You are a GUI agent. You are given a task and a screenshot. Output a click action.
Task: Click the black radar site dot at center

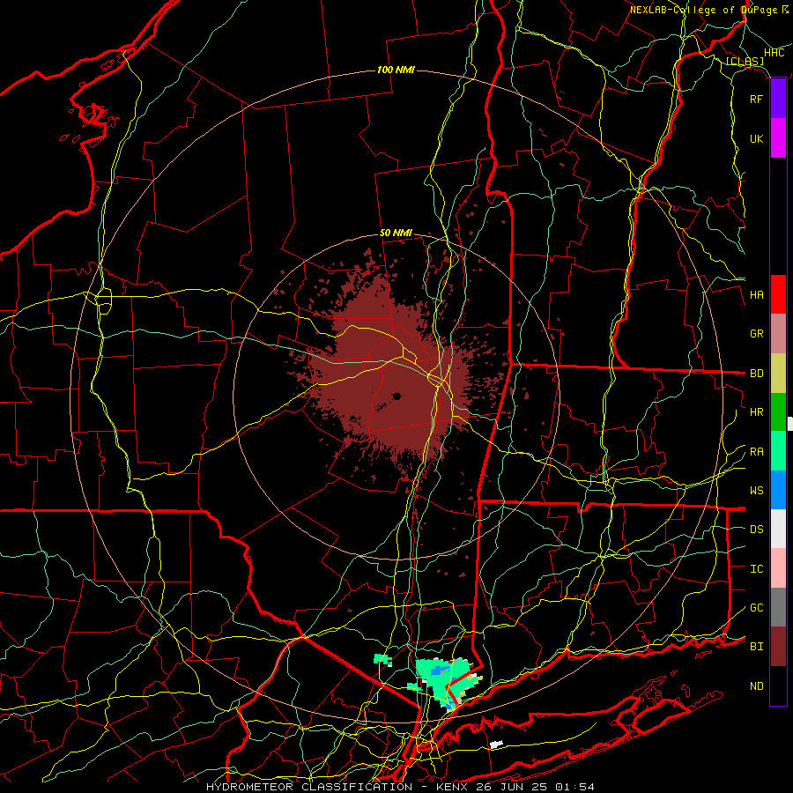click(397, 396)
